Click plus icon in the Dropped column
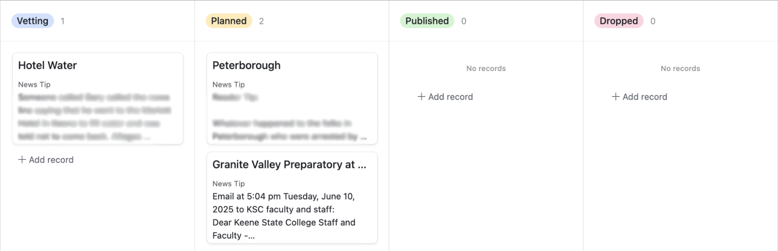Viewport: 778px width, 251px height. [616, 97]
